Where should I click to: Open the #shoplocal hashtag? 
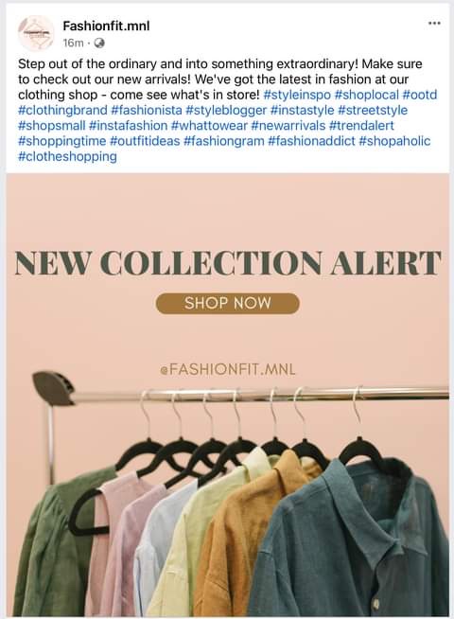tap(366, 95)
